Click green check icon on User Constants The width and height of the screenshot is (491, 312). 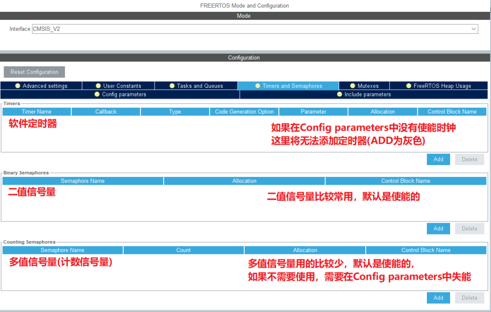tap(98, 86)
